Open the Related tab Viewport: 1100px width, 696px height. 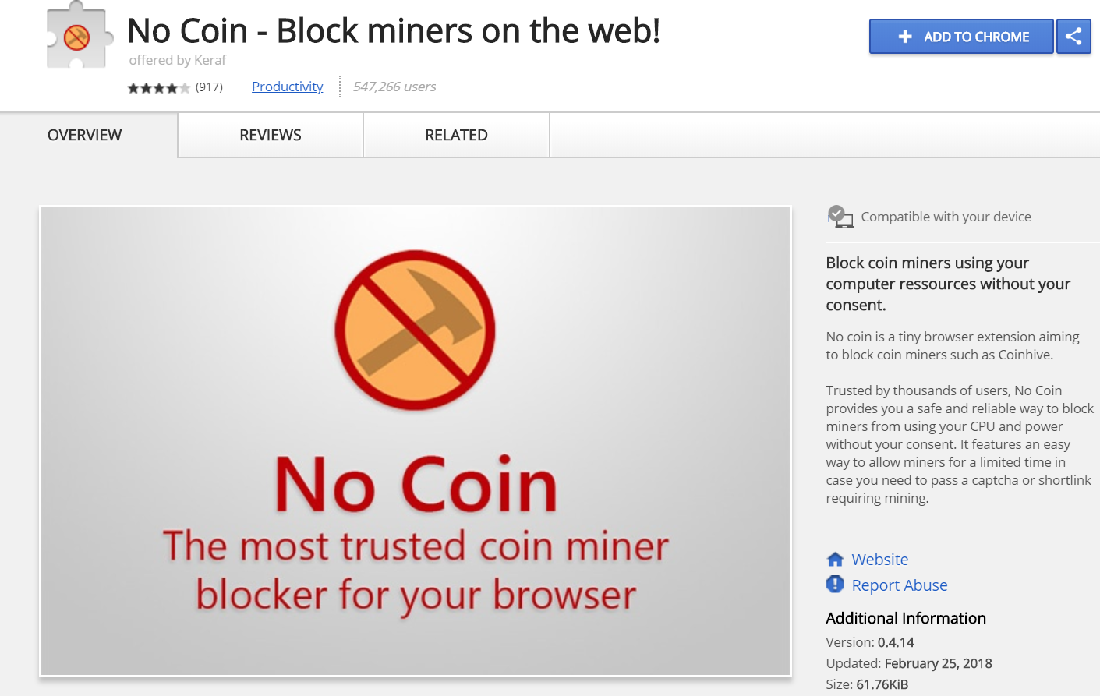[x=456, y=135]
